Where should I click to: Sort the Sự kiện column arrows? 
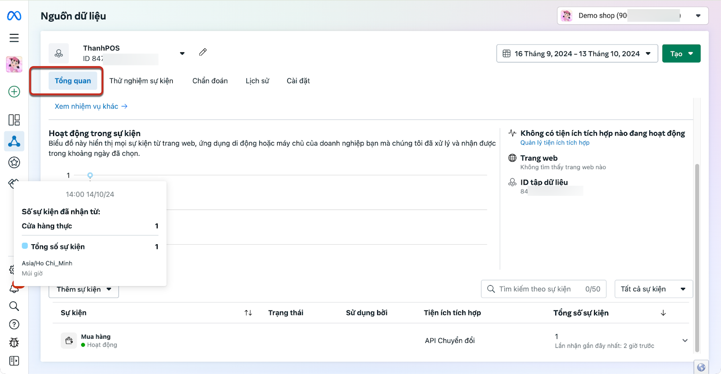pyautogui.click(x=248, y=313)
